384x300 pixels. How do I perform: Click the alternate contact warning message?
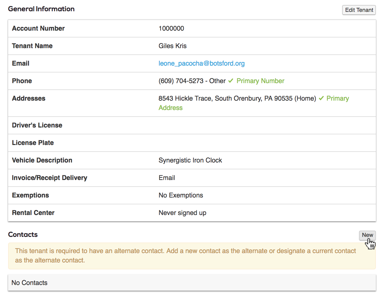pos(185,256)
